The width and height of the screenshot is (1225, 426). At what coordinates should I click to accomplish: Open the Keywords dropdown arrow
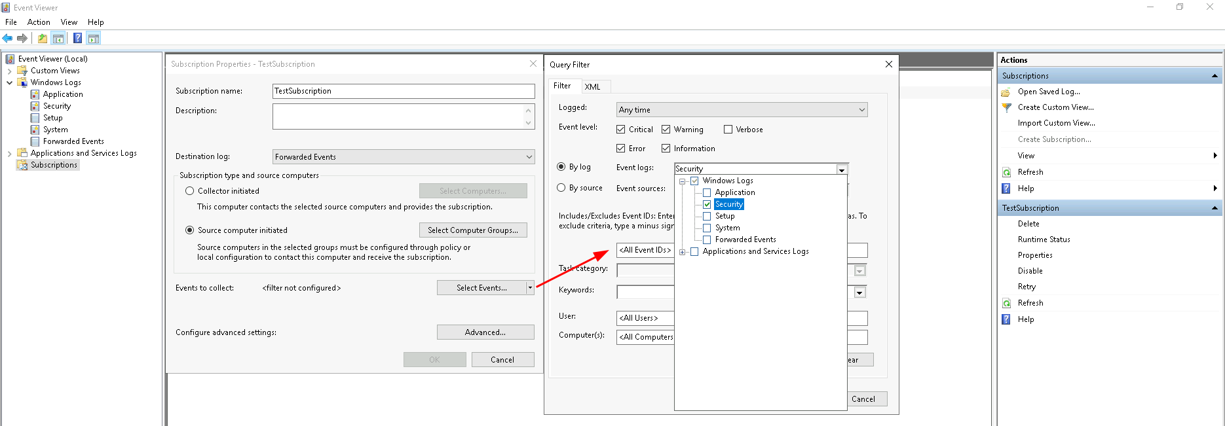point(859,293)
